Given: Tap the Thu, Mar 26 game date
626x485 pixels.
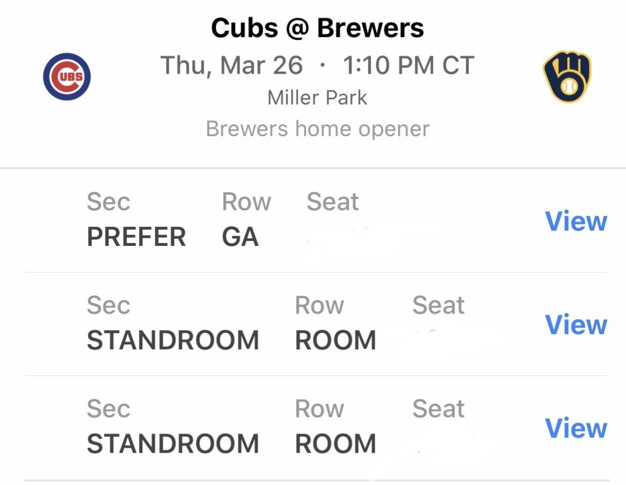Looking at the screenshot, I should pyautogui.click(x=232, y=65).
